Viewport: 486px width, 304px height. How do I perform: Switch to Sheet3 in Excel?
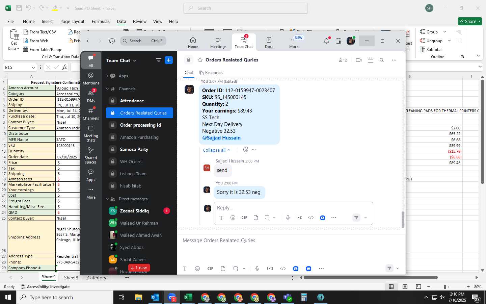coord(71,278)
